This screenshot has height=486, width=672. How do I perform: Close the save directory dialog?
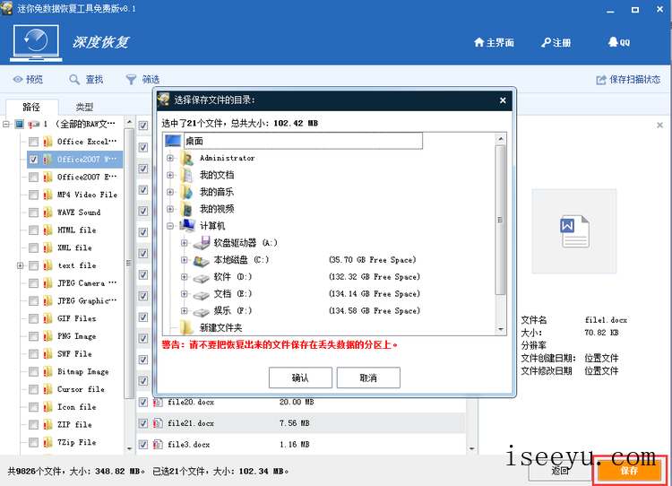(503, 100)
